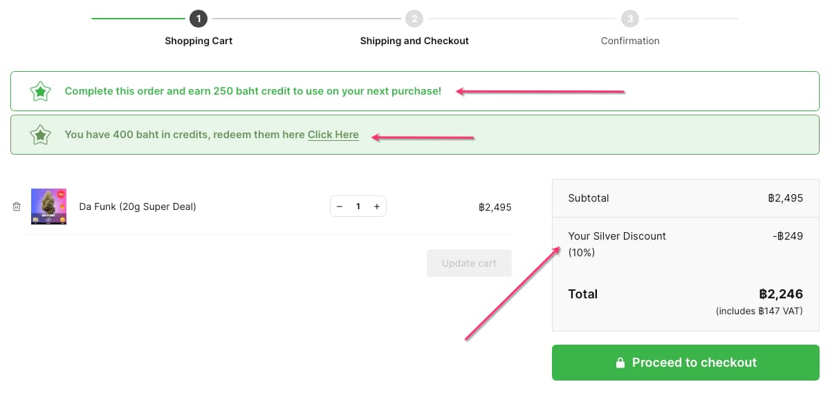Viewport: 830px width, 393px height.
Task: Click the quantity number field
Action: (x=358, y=207)
